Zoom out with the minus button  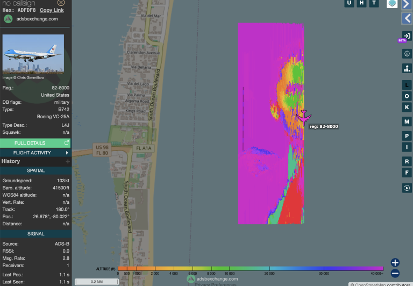pyautogui.click(x=395, y=273)
